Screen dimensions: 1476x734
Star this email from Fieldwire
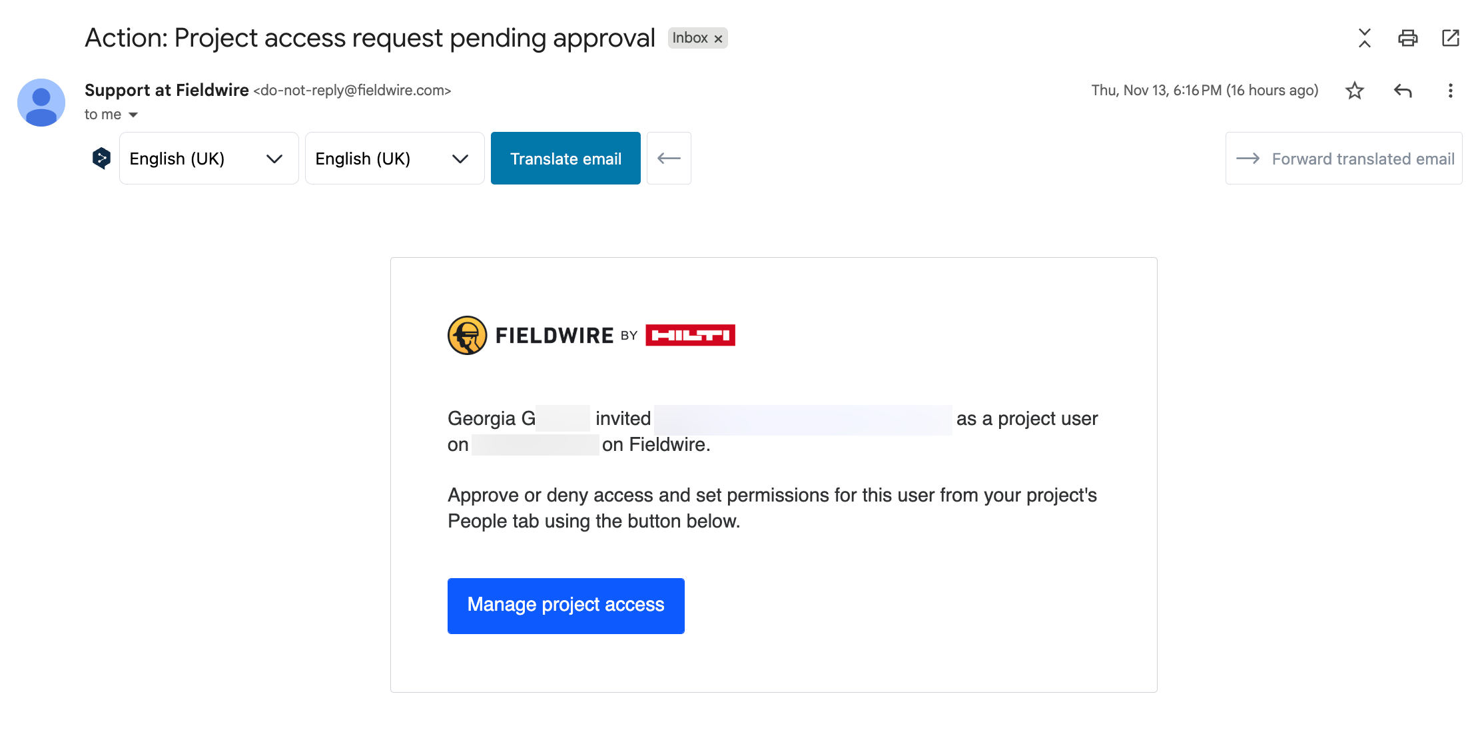(x=1355, y=91)
